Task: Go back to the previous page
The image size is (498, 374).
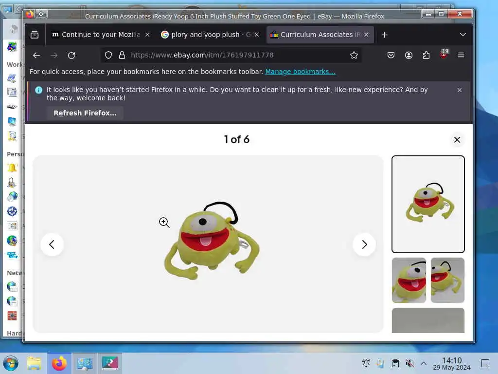Action: click(36, 56)
